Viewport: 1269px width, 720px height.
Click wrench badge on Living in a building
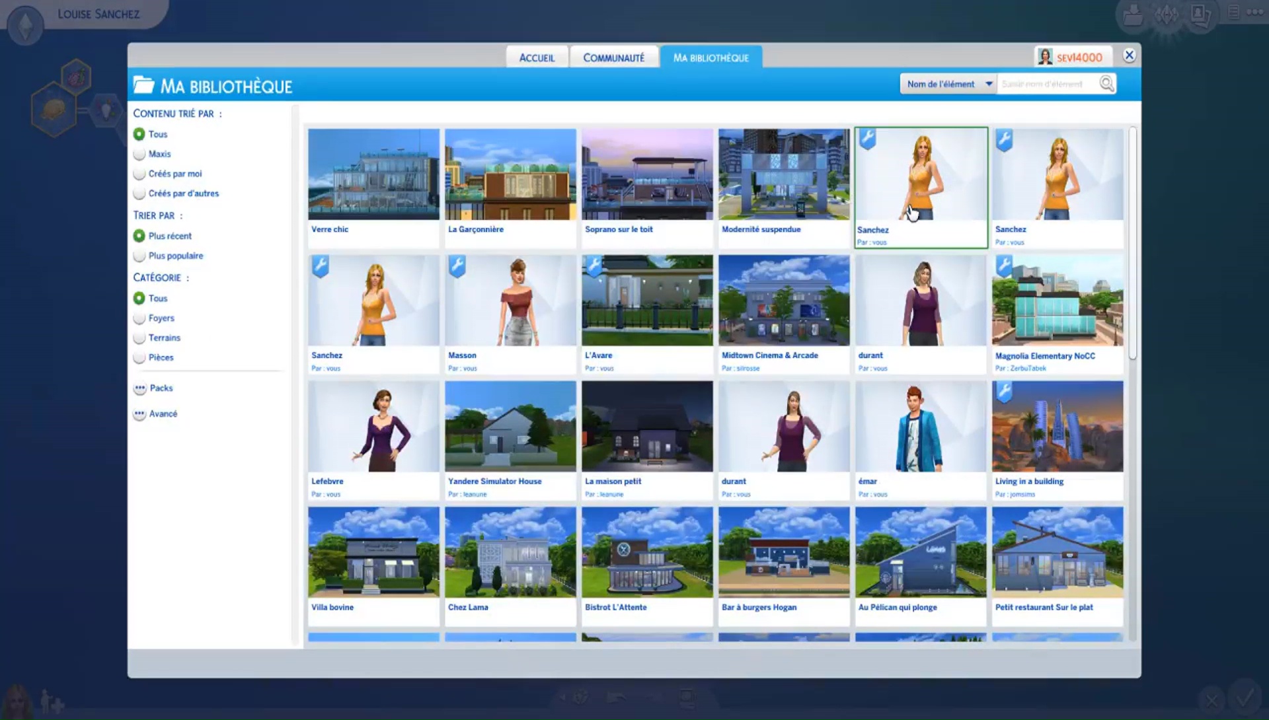tap(1004, 392)
